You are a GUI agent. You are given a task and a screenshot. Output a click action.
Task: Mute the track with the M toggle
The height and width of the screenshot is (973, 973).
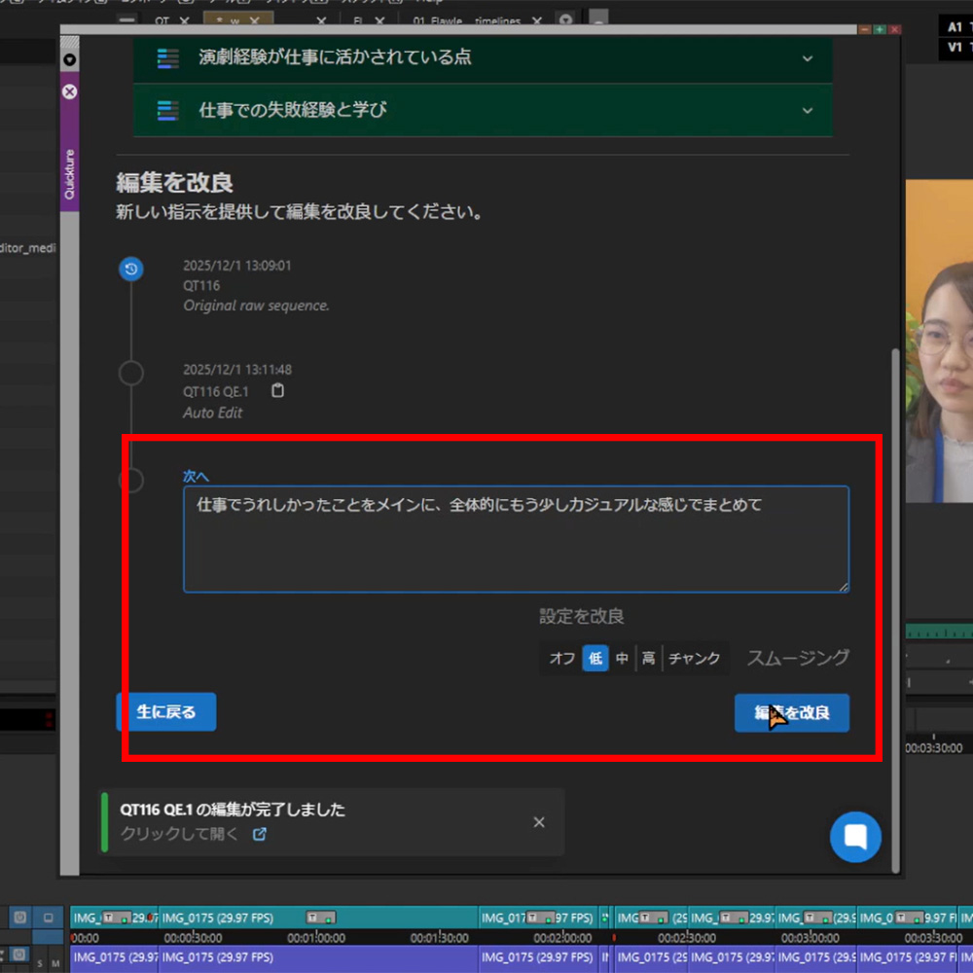(x=56, y=962)
